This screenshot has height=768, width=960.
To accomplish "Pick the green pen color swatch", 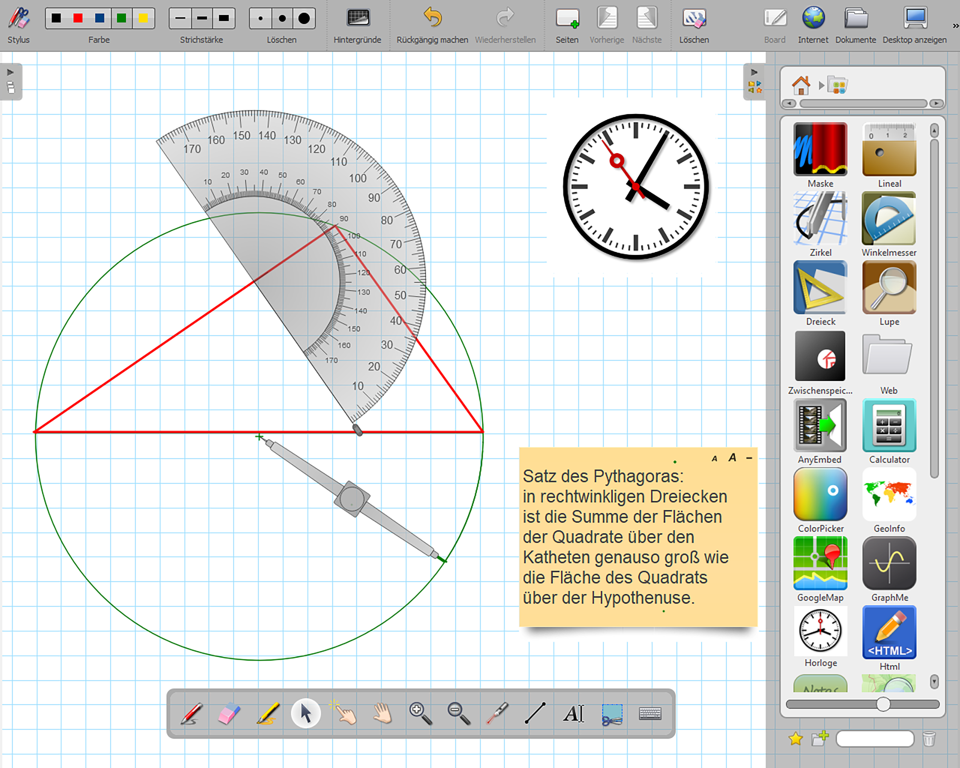I will 121,18.
